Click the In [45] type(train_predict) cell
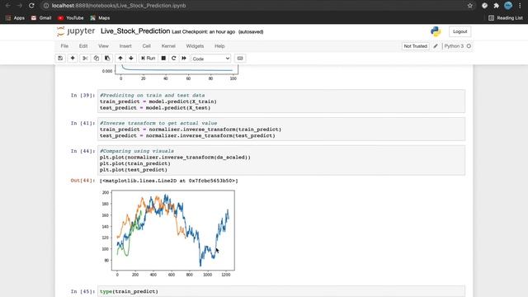This screenshot has width=528, height=297. coord(281,291)
